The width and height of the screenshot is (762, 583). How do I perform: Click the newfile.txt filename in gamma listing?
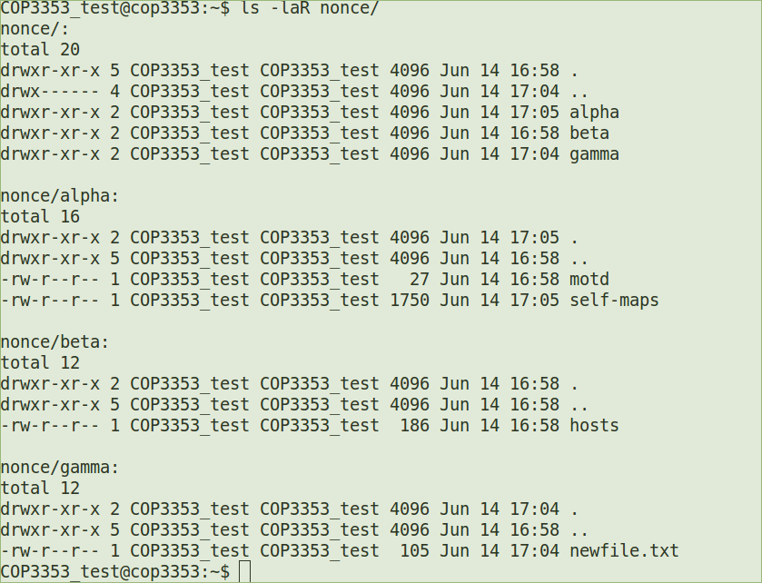click(x=624, y=551)
